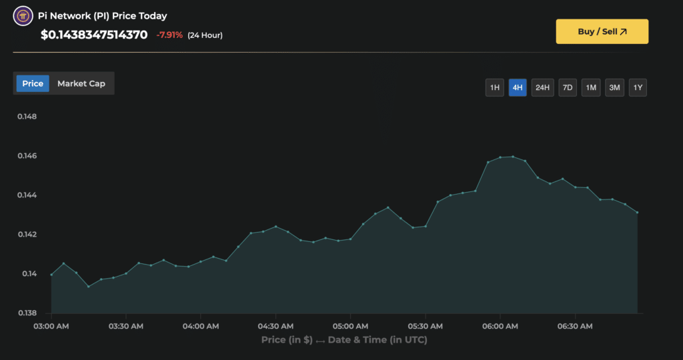The width and height of the screenshot is (683, 360).
Task: Click the 0.138 y-axis label
Action: tap(27, 313)
